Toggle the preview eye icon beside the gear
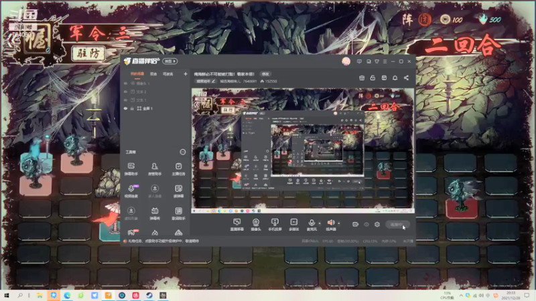The image size is (536, 301). (366, 224)
